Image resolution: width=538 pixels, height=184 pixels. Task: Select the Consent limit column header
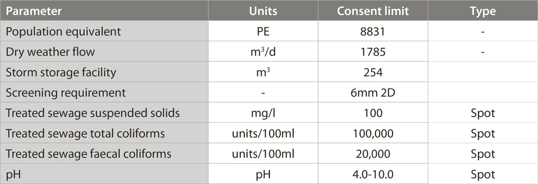pyautogui.click(x=373, y=11)
